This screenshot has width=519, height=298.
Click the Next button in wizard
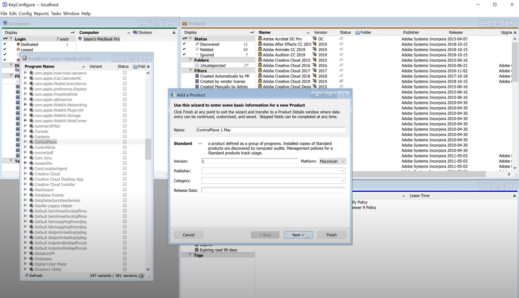tap(298, 235)
